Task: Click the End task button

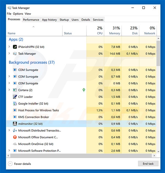Action: pyautogui.click(x=148, y=164)
